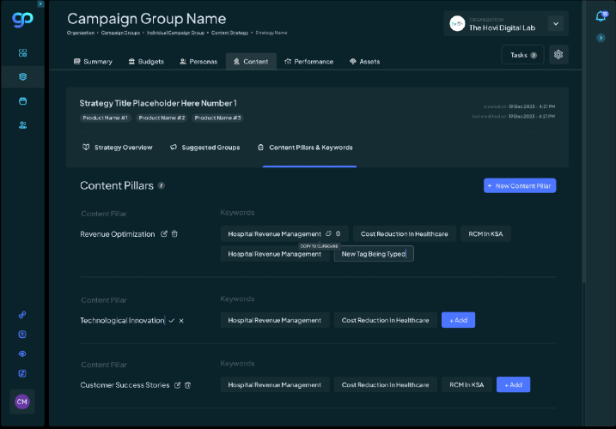Image resolution: width=616 pixels, height=429 pixels.
Task: Click the link chain icon in sidebar
Action: (x=22, y=314)
